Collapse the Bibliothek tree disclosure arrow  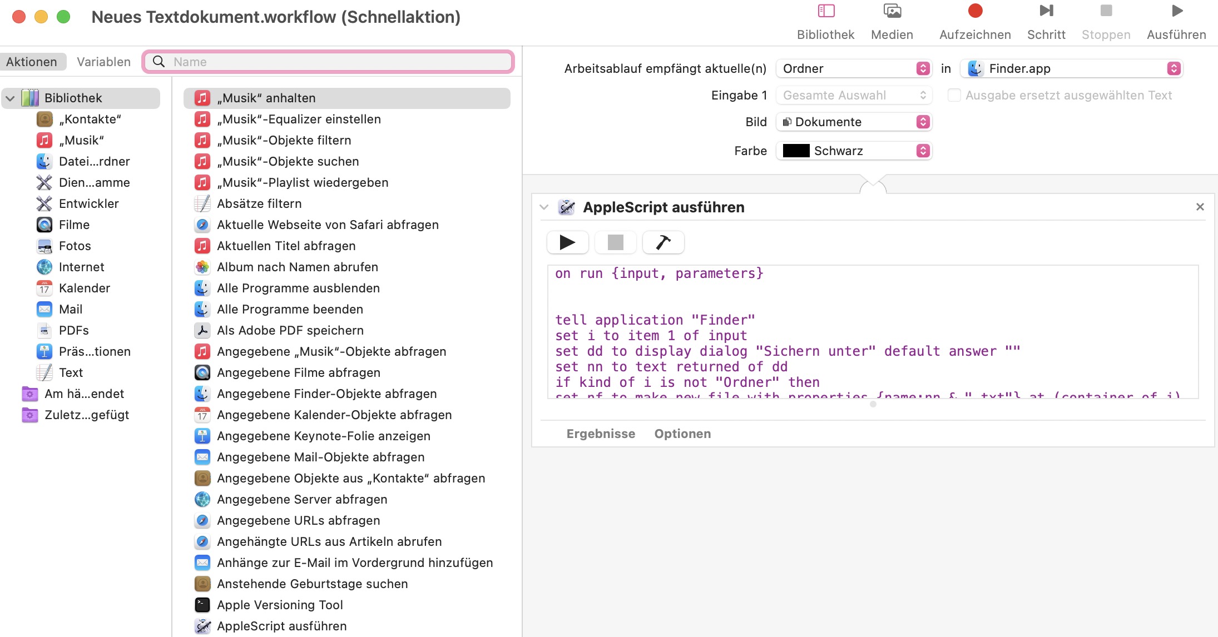coord(10,98)
